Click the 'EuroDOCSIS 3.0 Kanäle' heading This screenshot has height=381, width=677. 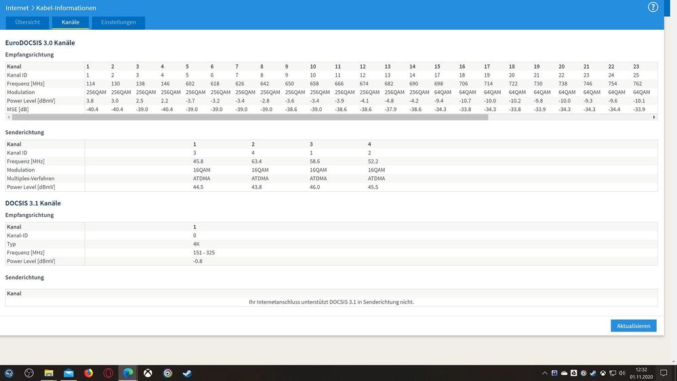coord(40,43)
